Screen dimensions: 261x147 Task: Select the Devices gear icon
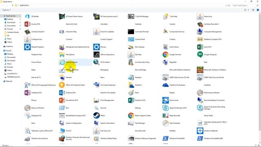click(96, 47)
